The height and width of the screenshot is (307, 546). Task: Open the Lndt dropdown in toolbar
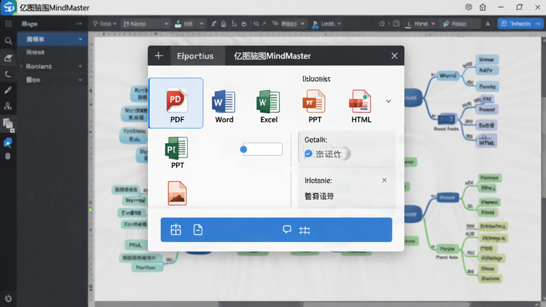click(327, 23)
